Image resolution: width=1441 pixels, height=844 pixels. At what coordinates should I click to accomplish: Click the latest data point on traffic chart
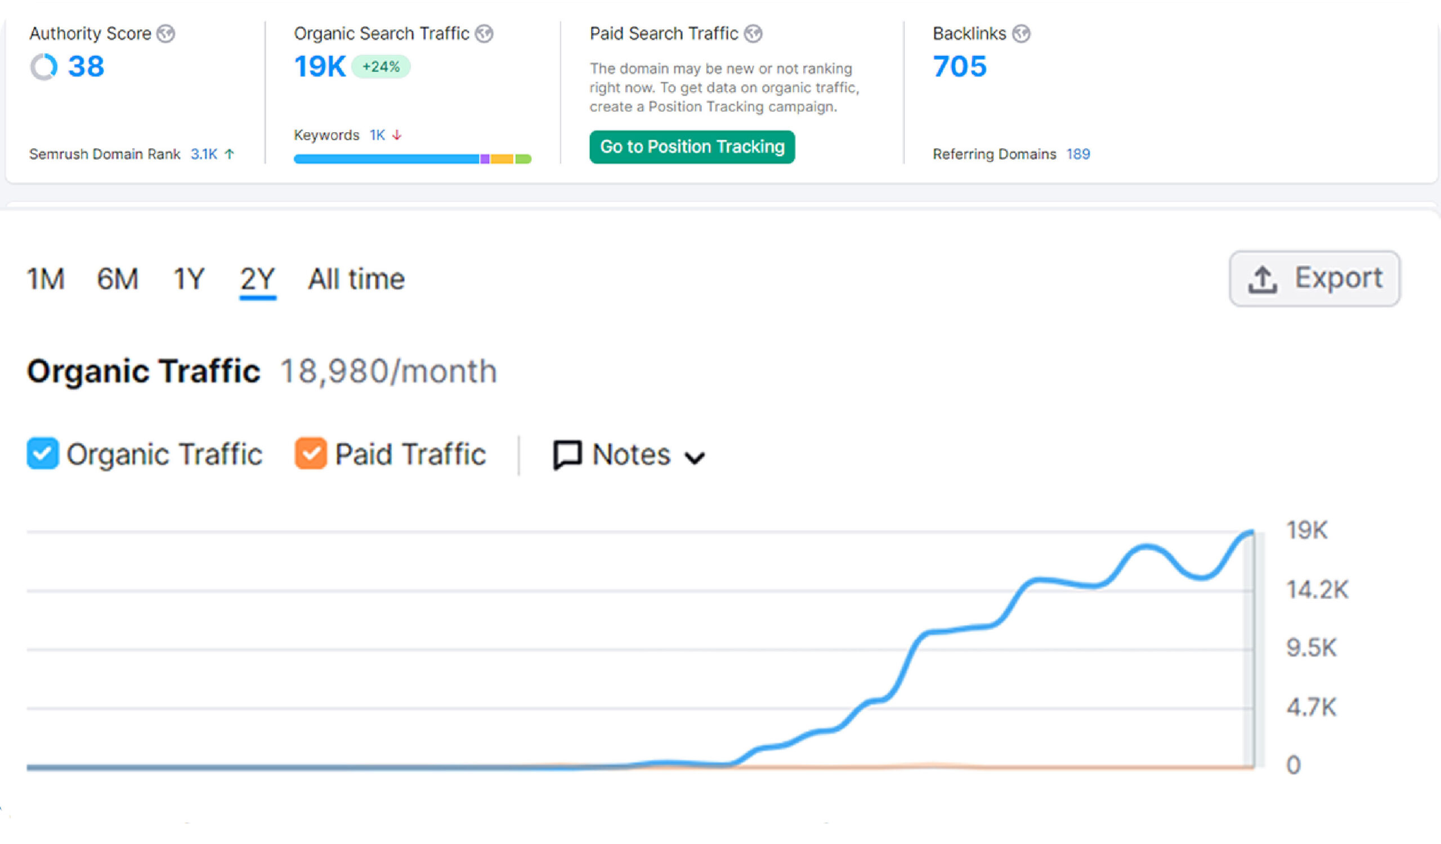1252,533
